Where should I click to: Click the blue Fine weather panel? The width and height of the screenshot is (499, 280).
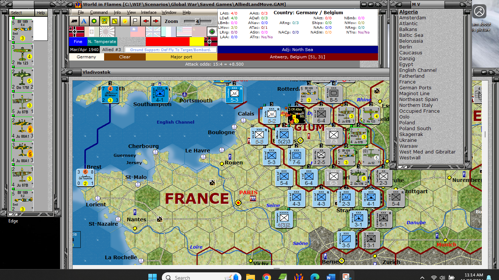78,42
